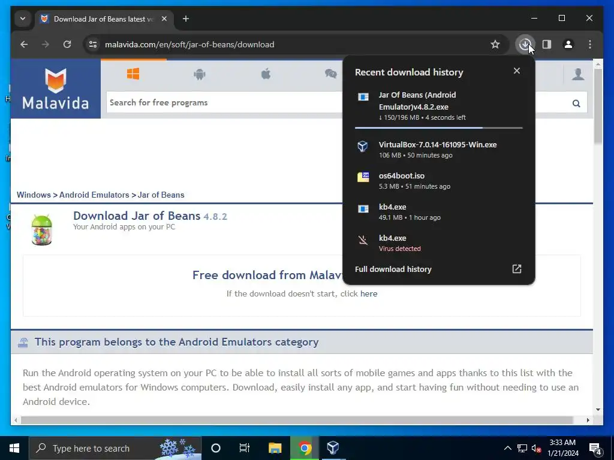Click Cortana circle on taskbar
Screen dimensions: 614x460
point(216,448)
